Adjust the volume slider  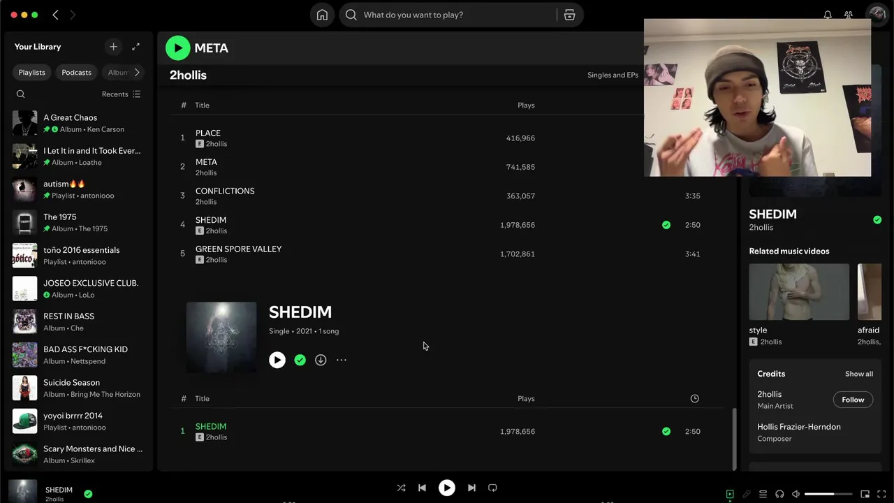pyautogui.click(x=828, y=494)
